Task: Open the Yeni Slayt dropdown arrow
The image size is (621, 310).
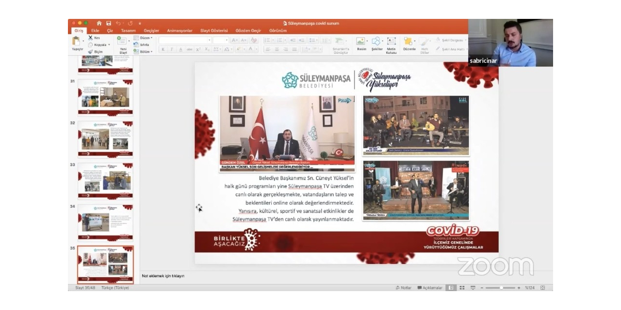Action: (x=129, y=41)
